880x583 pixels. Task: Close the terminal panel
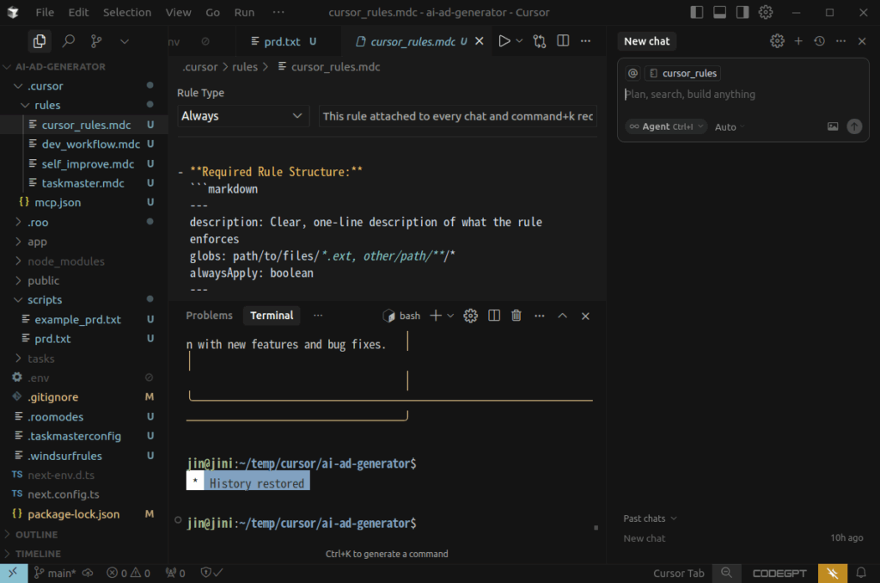pyautogui.click(x=585, y=316)
